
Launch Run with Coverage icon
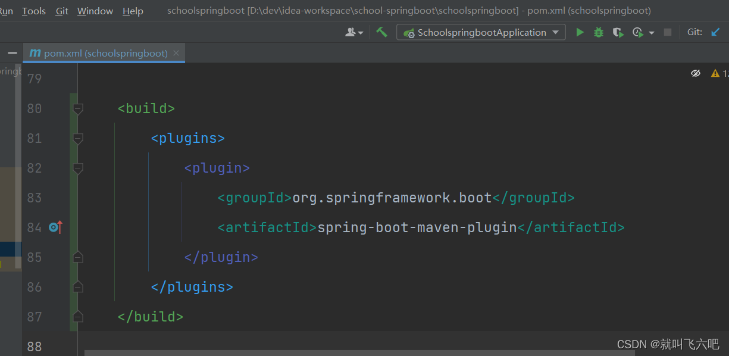(618, 32)
